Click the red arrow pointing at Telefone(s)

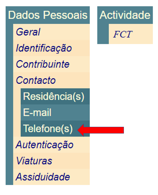(101, 130)
